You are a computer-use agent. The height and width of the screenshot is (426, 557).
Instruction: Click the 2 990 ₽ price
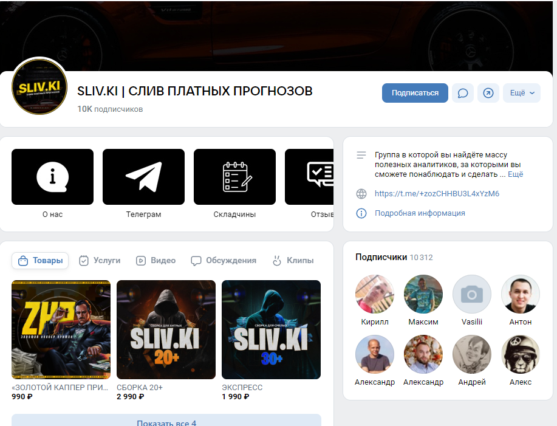click(131, 396)
